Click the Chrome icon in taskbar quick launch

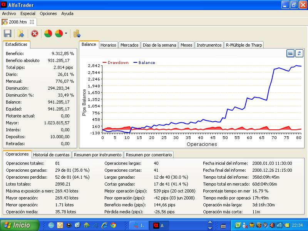(x=113, y=225)
